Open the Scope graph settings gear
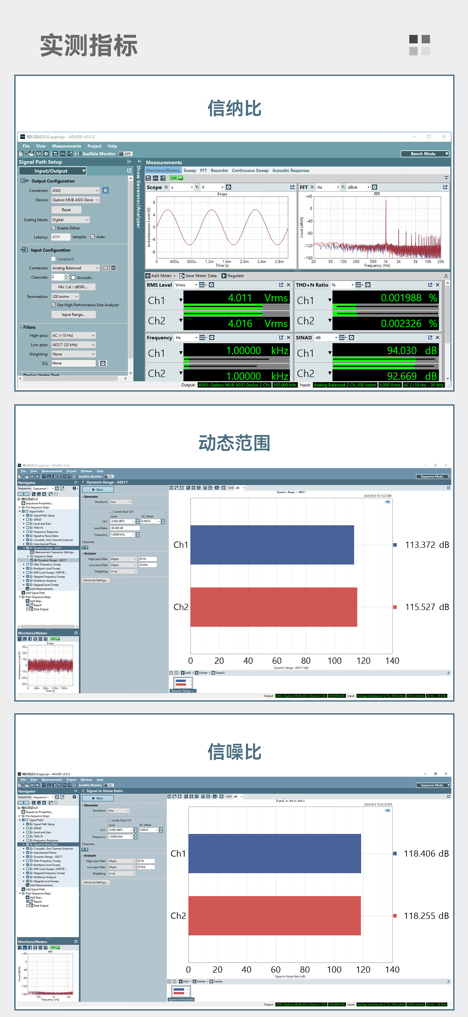The width and height of the screenshot is (468, 1017). pyautogui.click(x=229, y=187)
